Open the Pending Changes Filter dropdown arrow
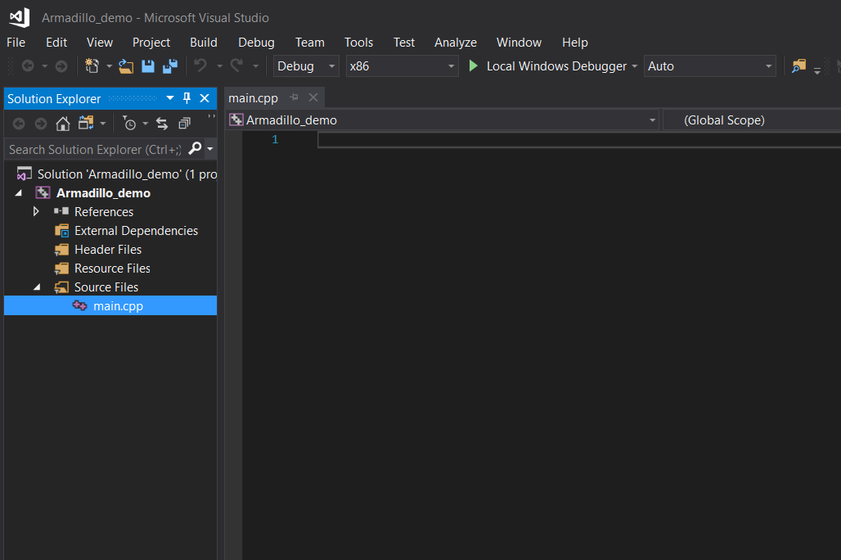This screenshot has width=841, height=560. tap(146, 124)
